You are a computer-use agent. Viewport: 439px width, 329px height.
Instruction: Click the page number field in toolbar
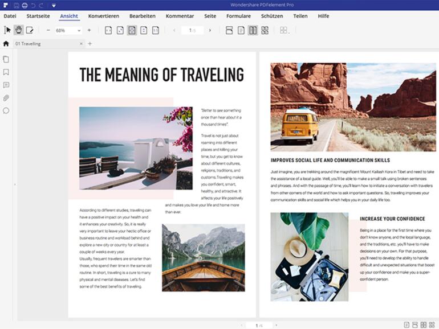(x=191, y=30)
